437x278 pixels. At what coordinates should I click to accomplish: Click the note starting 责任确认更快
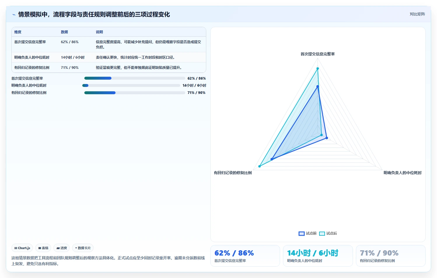135,57
